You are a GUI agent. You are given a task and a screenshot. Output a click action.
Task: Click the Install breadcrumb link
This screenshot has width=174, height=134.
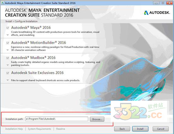[9, 21]
